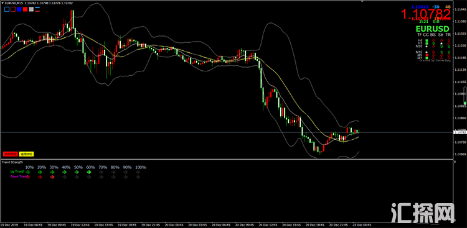467x228 pixels.
Task: Click the Up Trend label
Action: (x=17, y=171)
